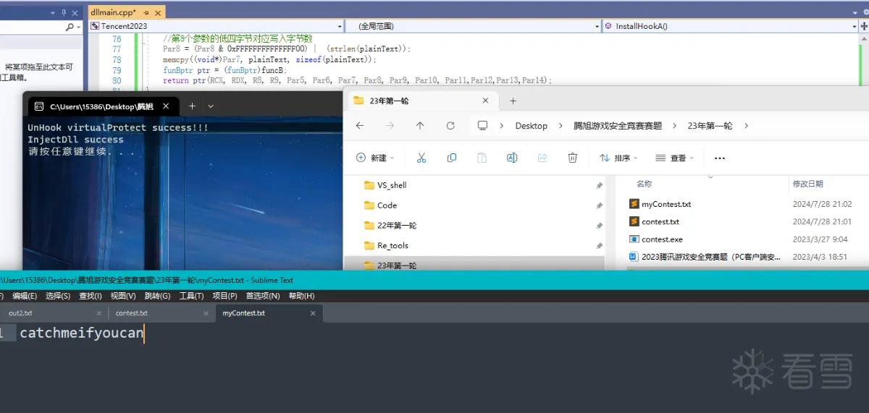
Task: Open the 查看 view dropdown
Action: [674, 158]
